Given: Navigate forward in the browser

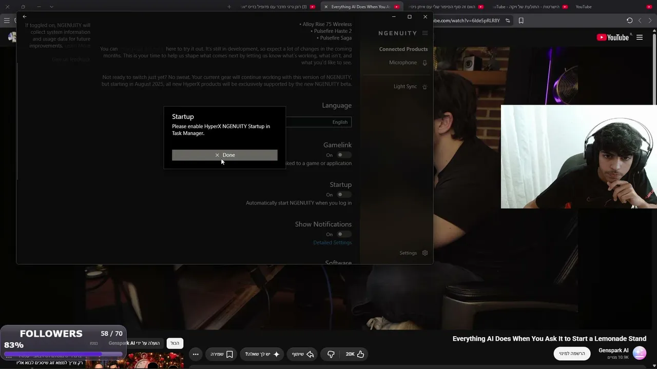Looking at the screenshot, I should pos(640,20).
